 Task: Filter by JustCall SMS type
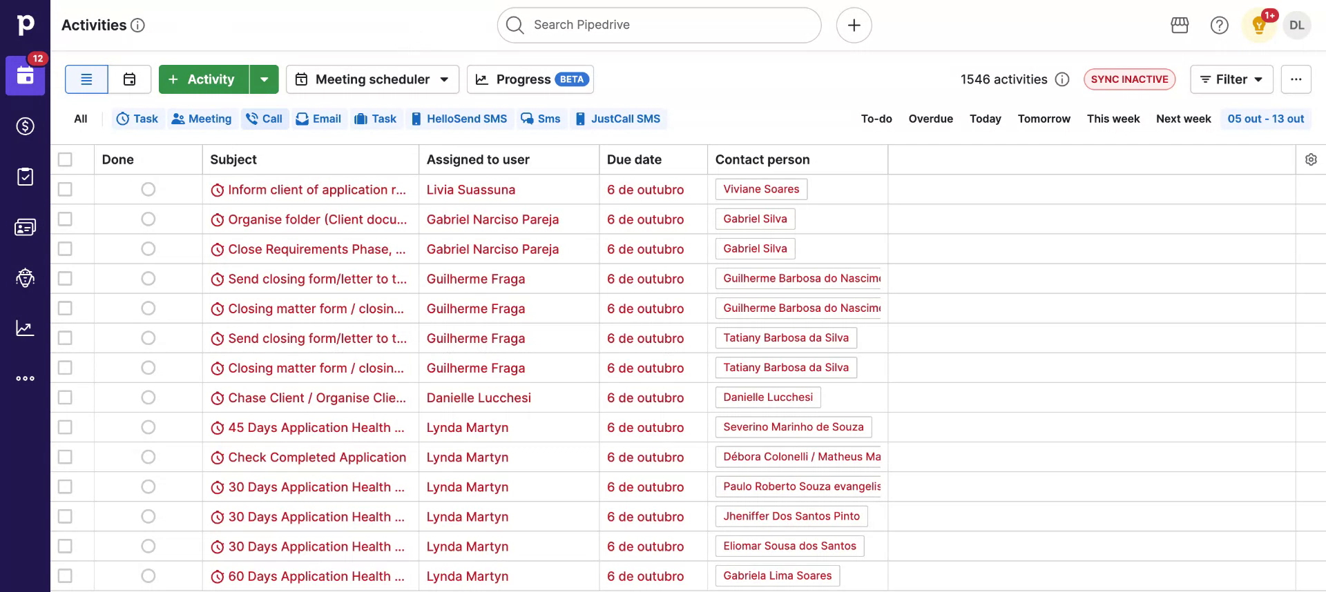(619, 119)
